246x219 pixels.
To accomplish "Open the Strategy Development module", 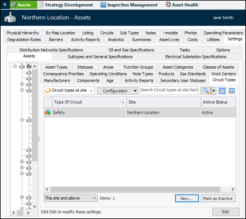I will (x=66, y=5).
